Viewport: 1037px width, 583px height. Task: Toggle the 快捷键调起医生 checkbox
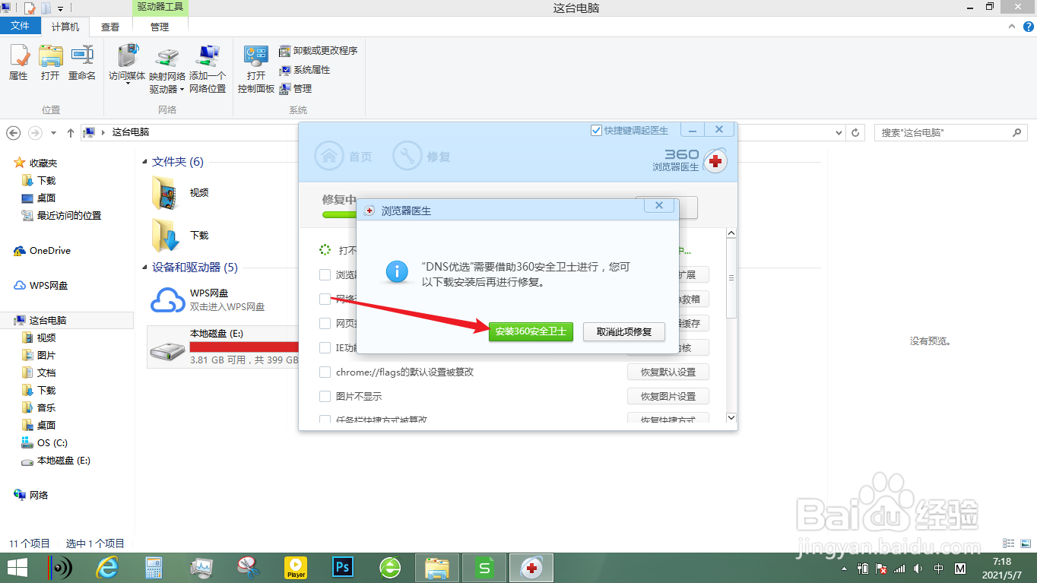pos(597,131)
